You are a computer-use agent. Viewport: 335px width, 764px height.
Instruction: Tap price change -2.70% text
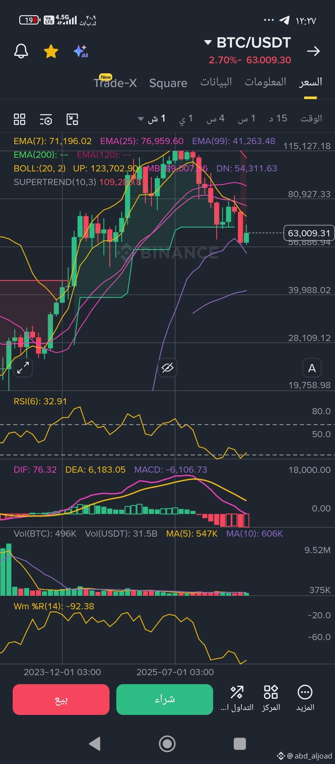click(x=225, y=60)
